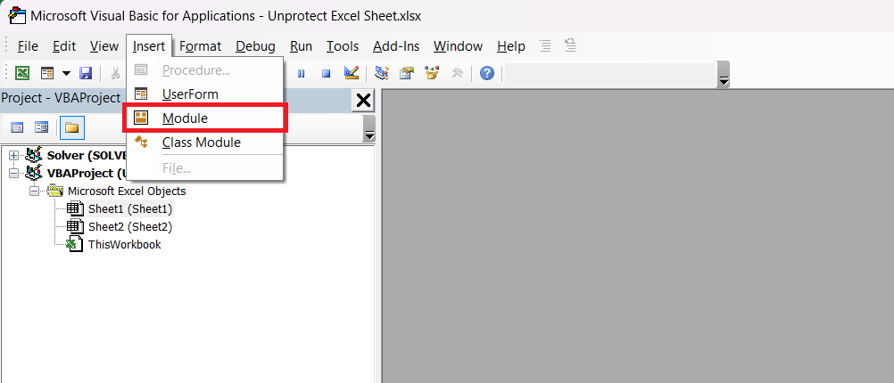Screen dimensions: 894x383
Task: Expand the Solver project node
Action: coord(13,155)
